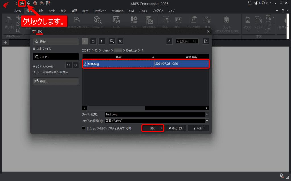291x181 pixels.
Task: Select the test.dwg file in list
Action: [146, 64]
